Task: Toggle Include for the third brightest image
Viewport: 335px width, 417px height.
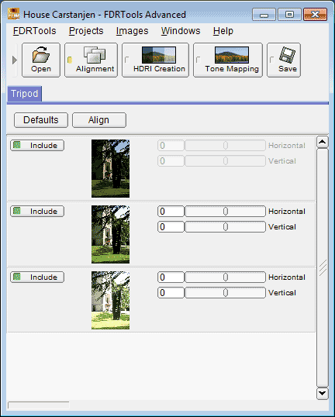Action: [x=37, y=277]
